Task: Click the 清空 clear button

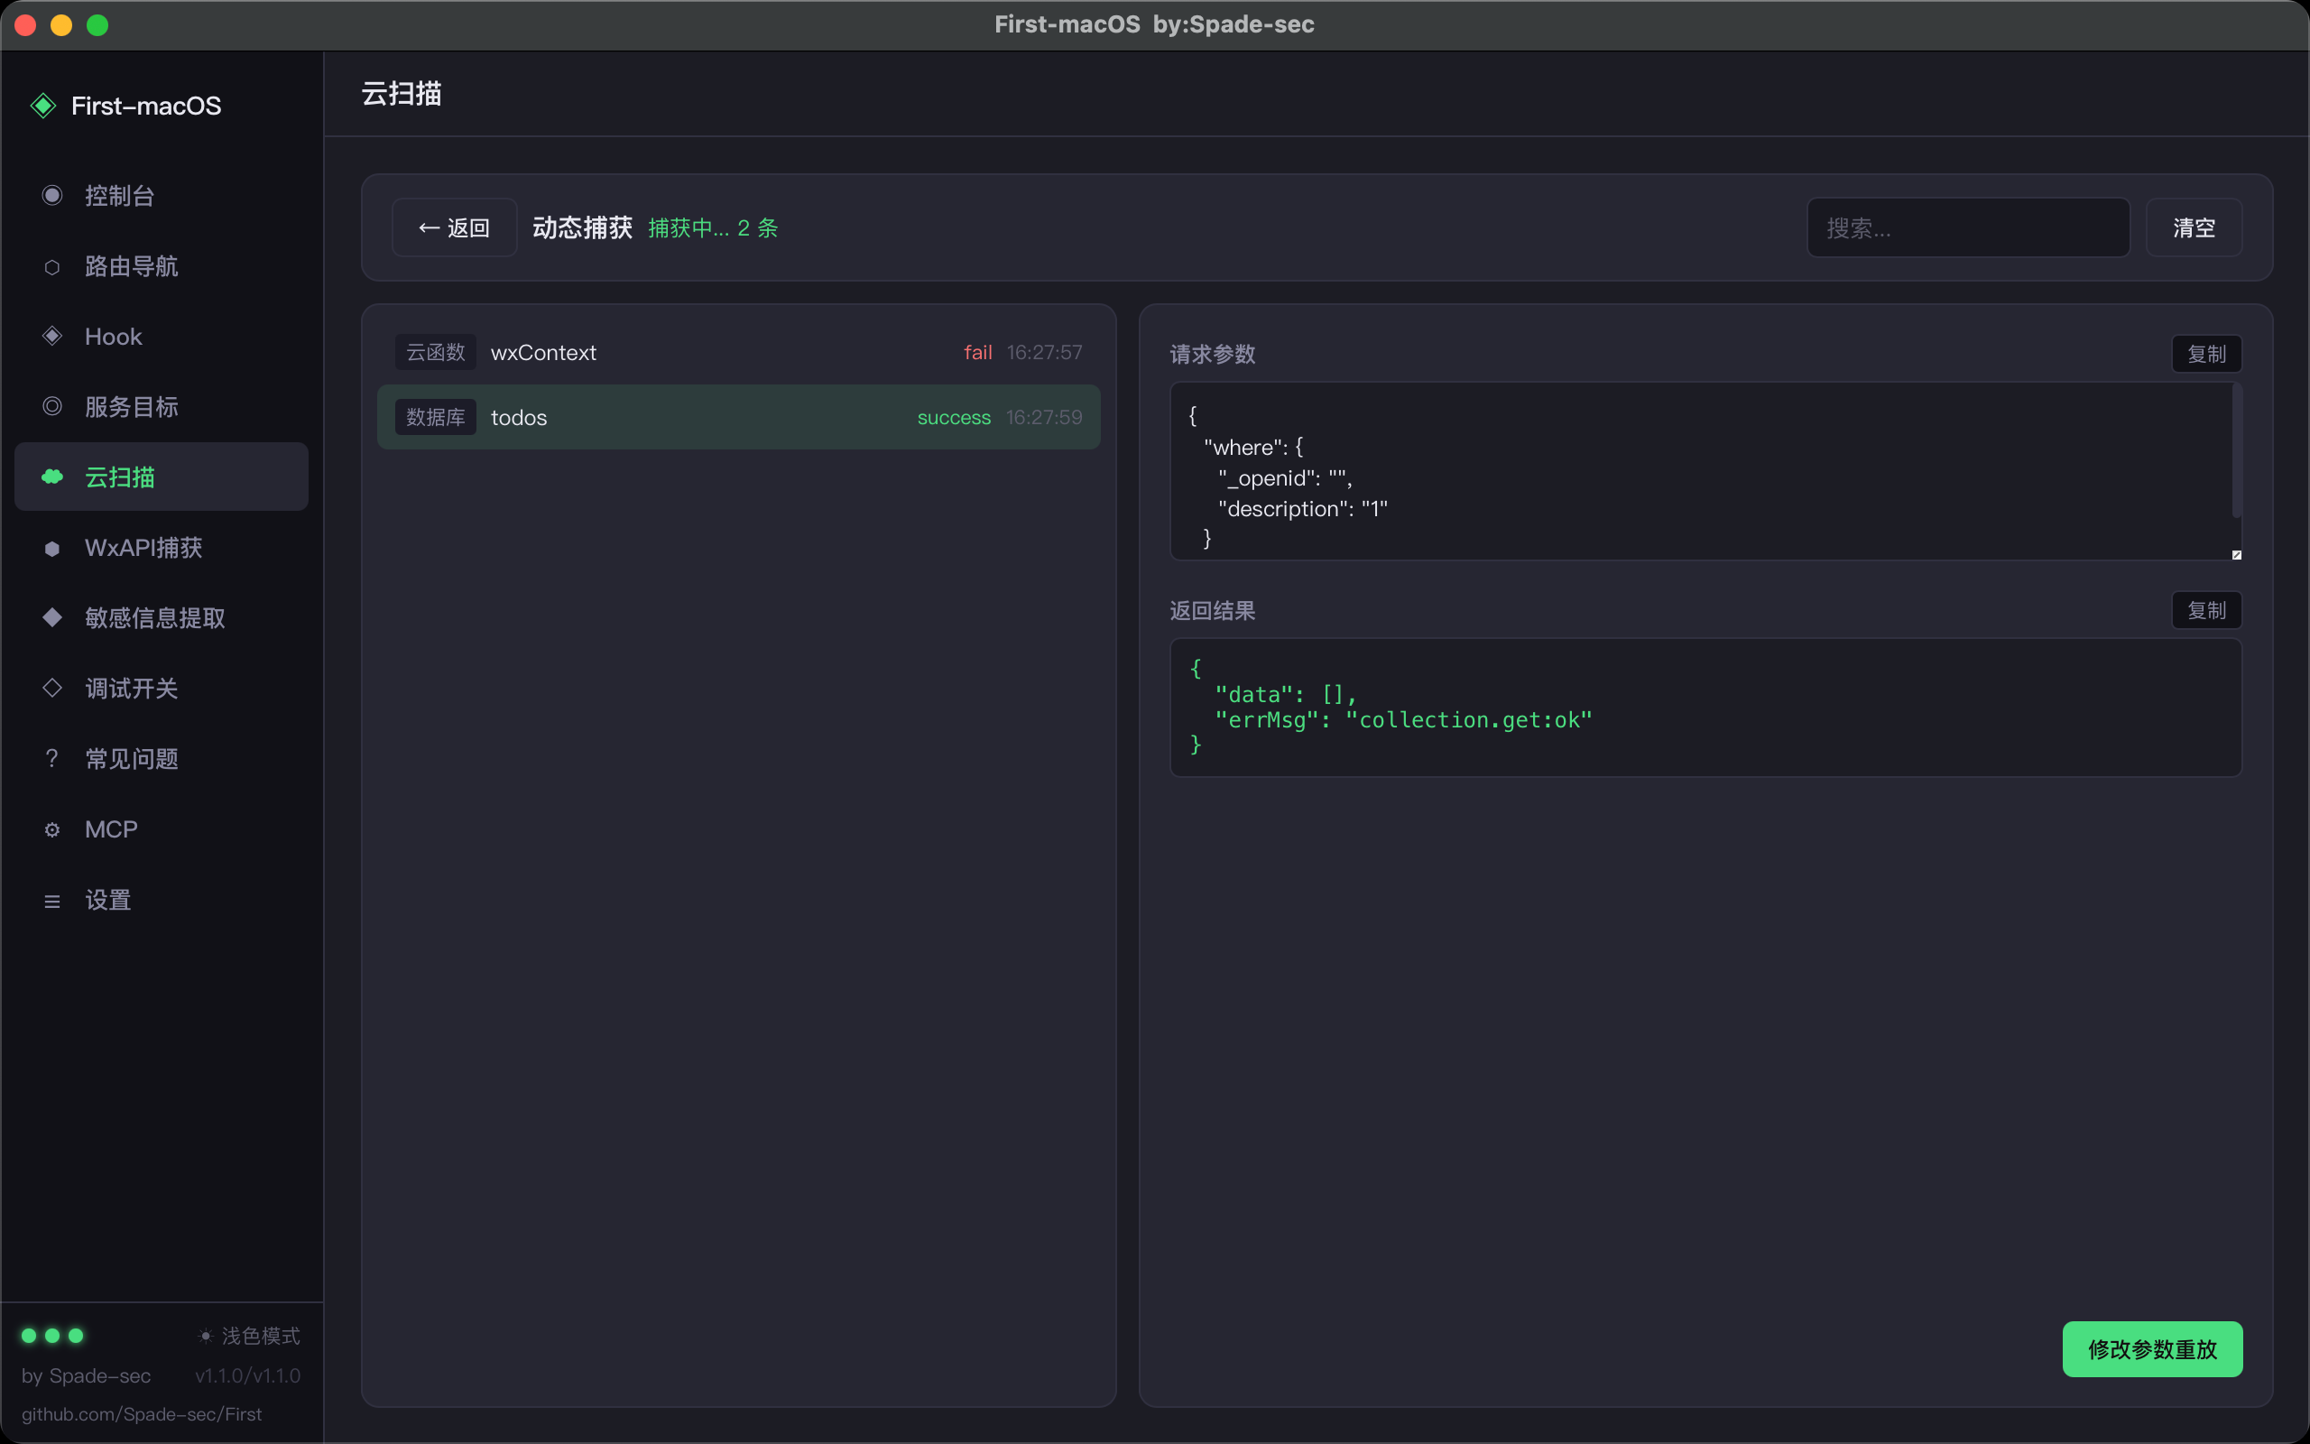Action: (x=2194, y=227)
